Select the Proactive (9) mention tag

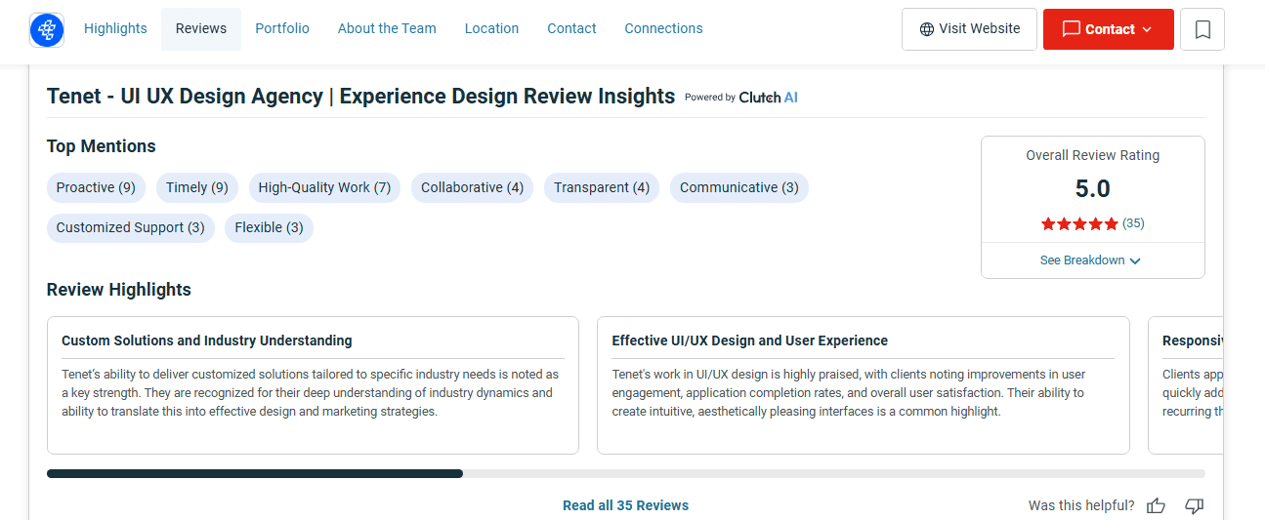coord(96,187)
